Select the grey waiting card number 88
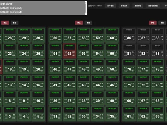This screenshot has height=125, width=167. pyautogui.click(x=157, y=35)
